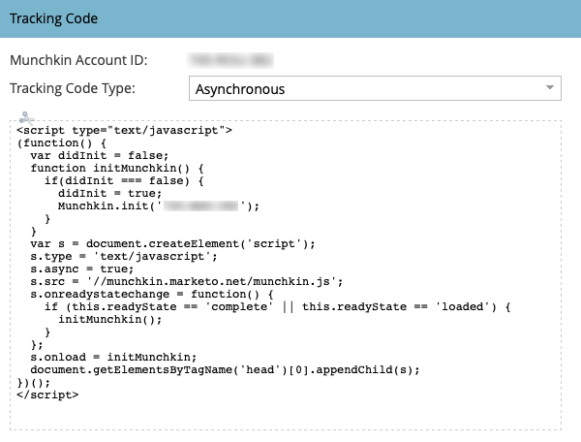Click the 'Tracking Code Type:' label
581x442 pixels.
point(73,88)
